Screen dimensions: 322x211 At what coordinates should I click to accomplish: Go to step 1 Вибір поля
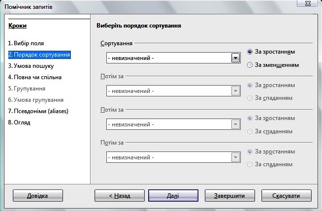point(29,43)
